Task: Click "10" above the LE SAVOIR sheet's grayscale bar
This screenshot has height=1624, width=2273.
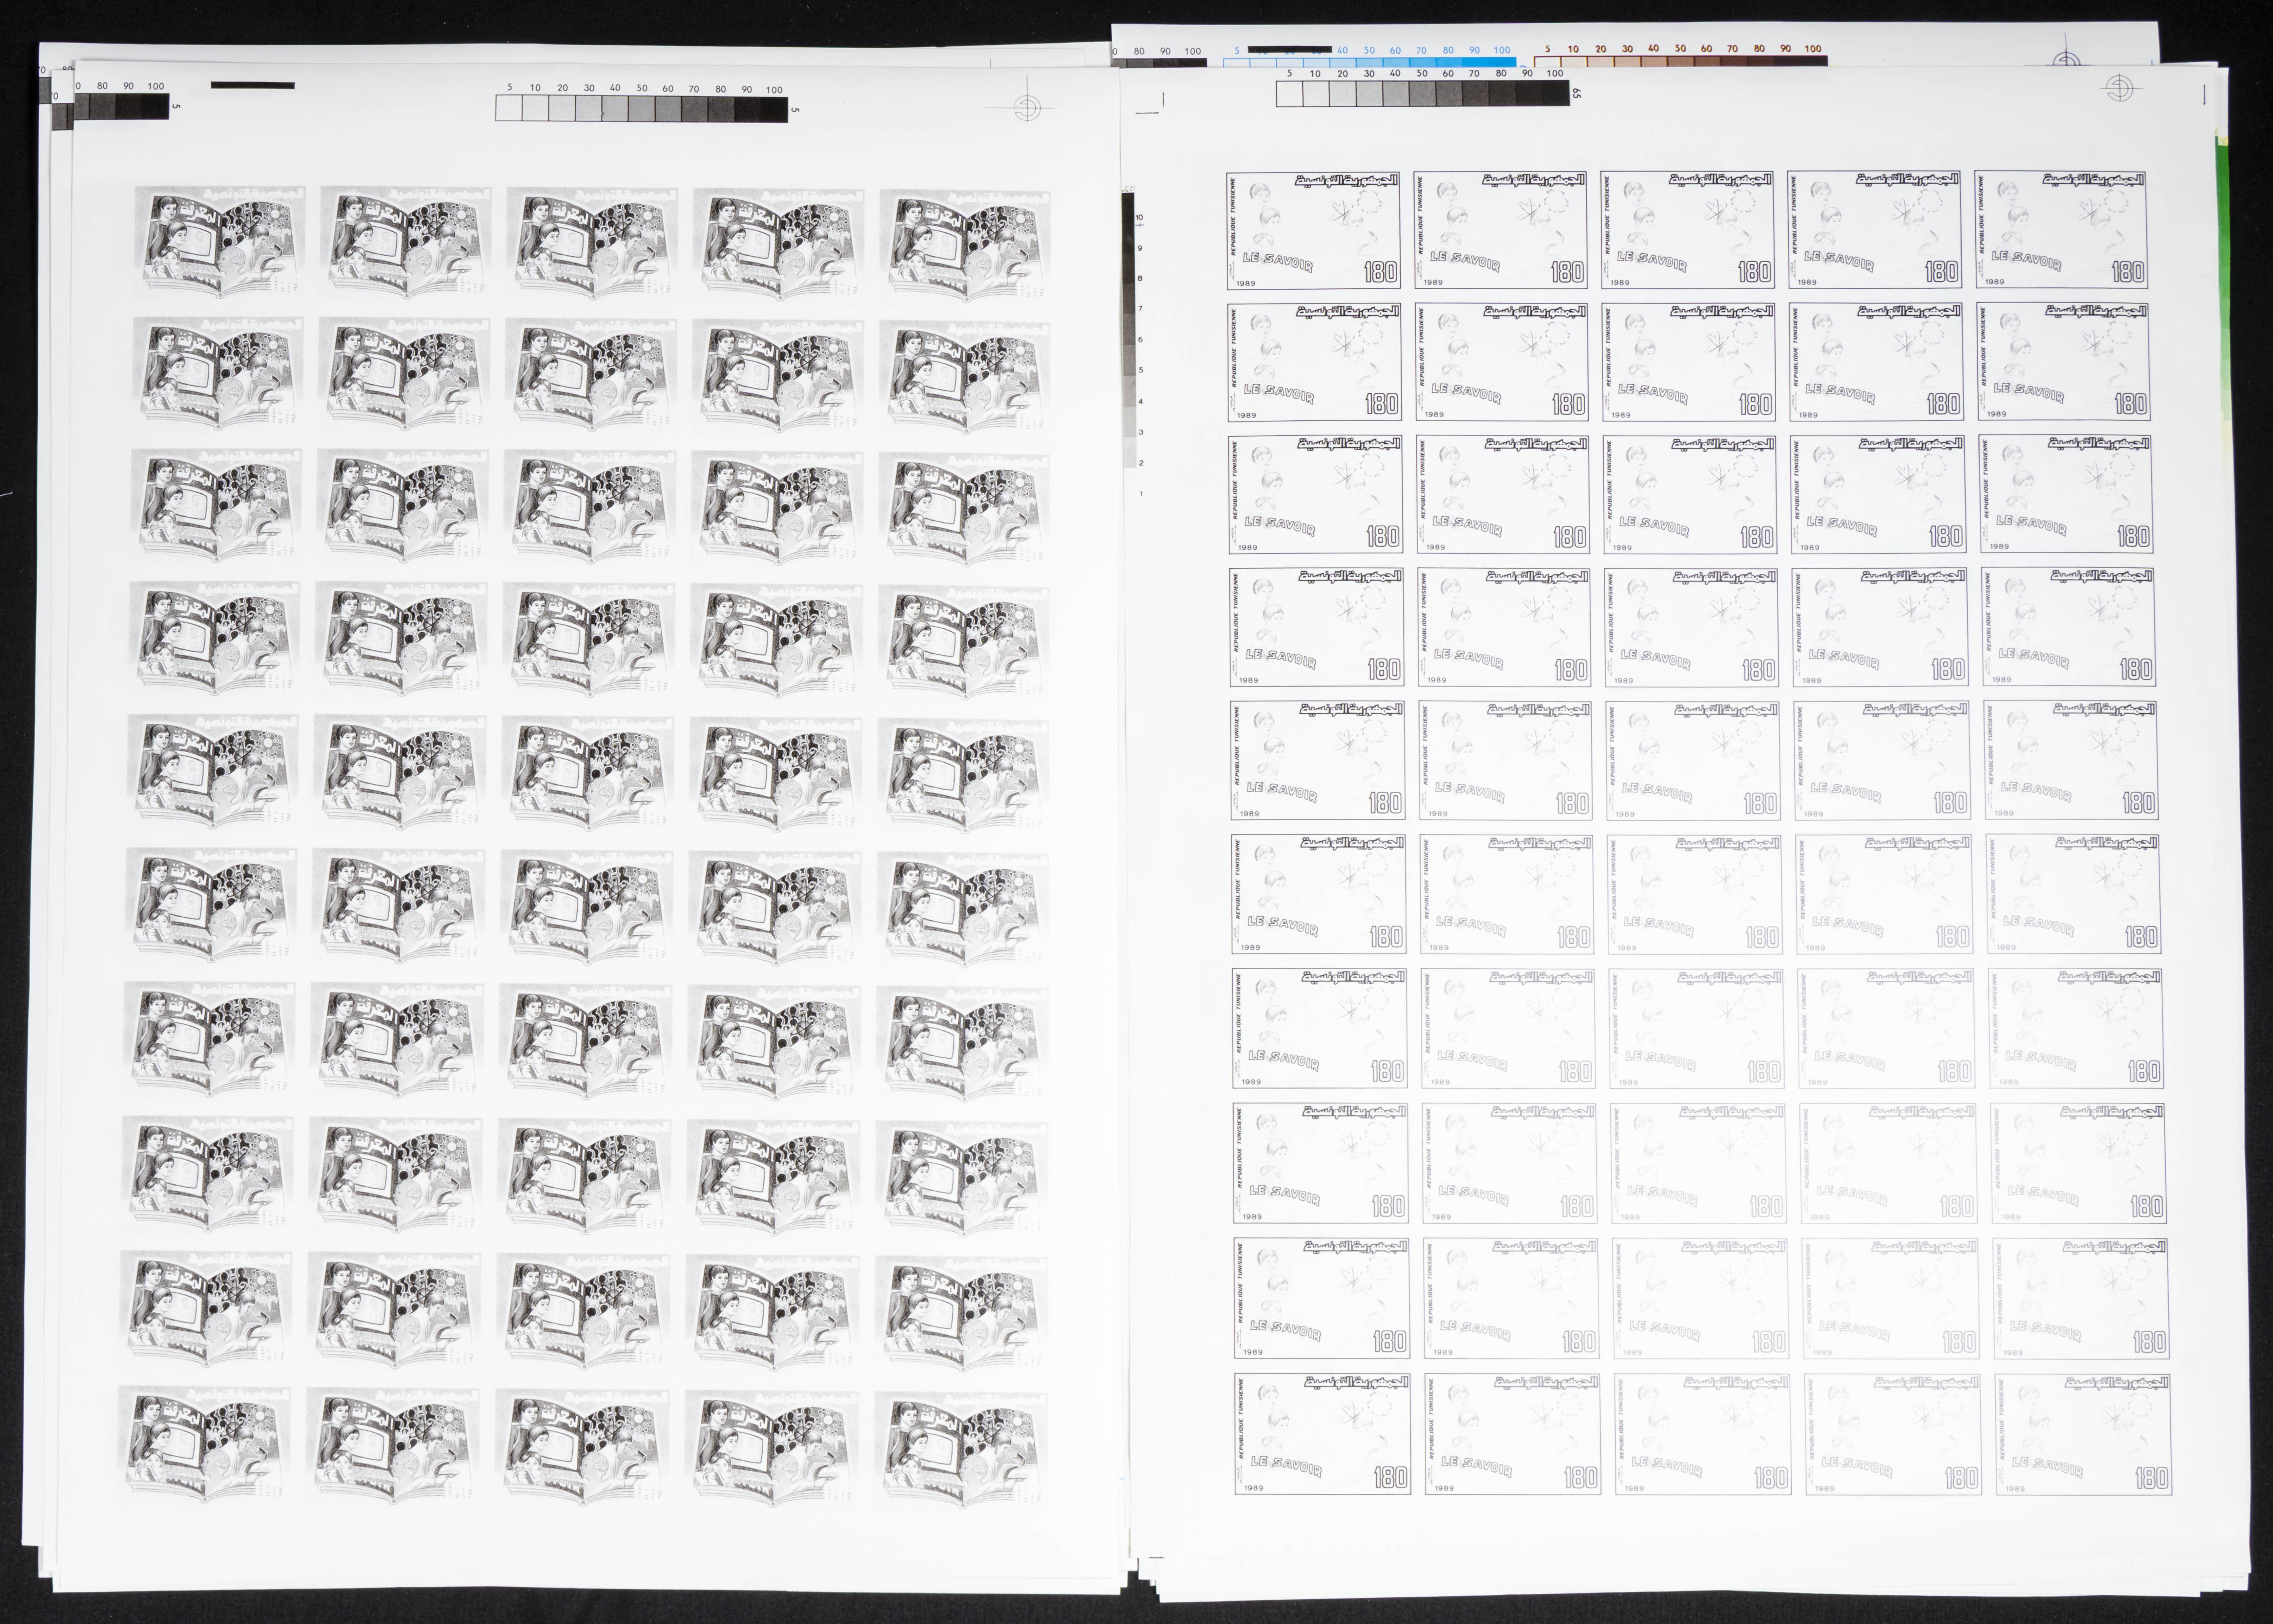Action: click(1315, 73)
